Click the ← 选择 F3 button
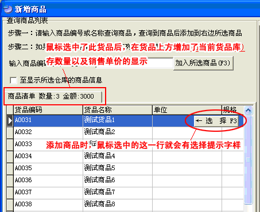Viewport: 260px width, 212px height. click(216, 121)
